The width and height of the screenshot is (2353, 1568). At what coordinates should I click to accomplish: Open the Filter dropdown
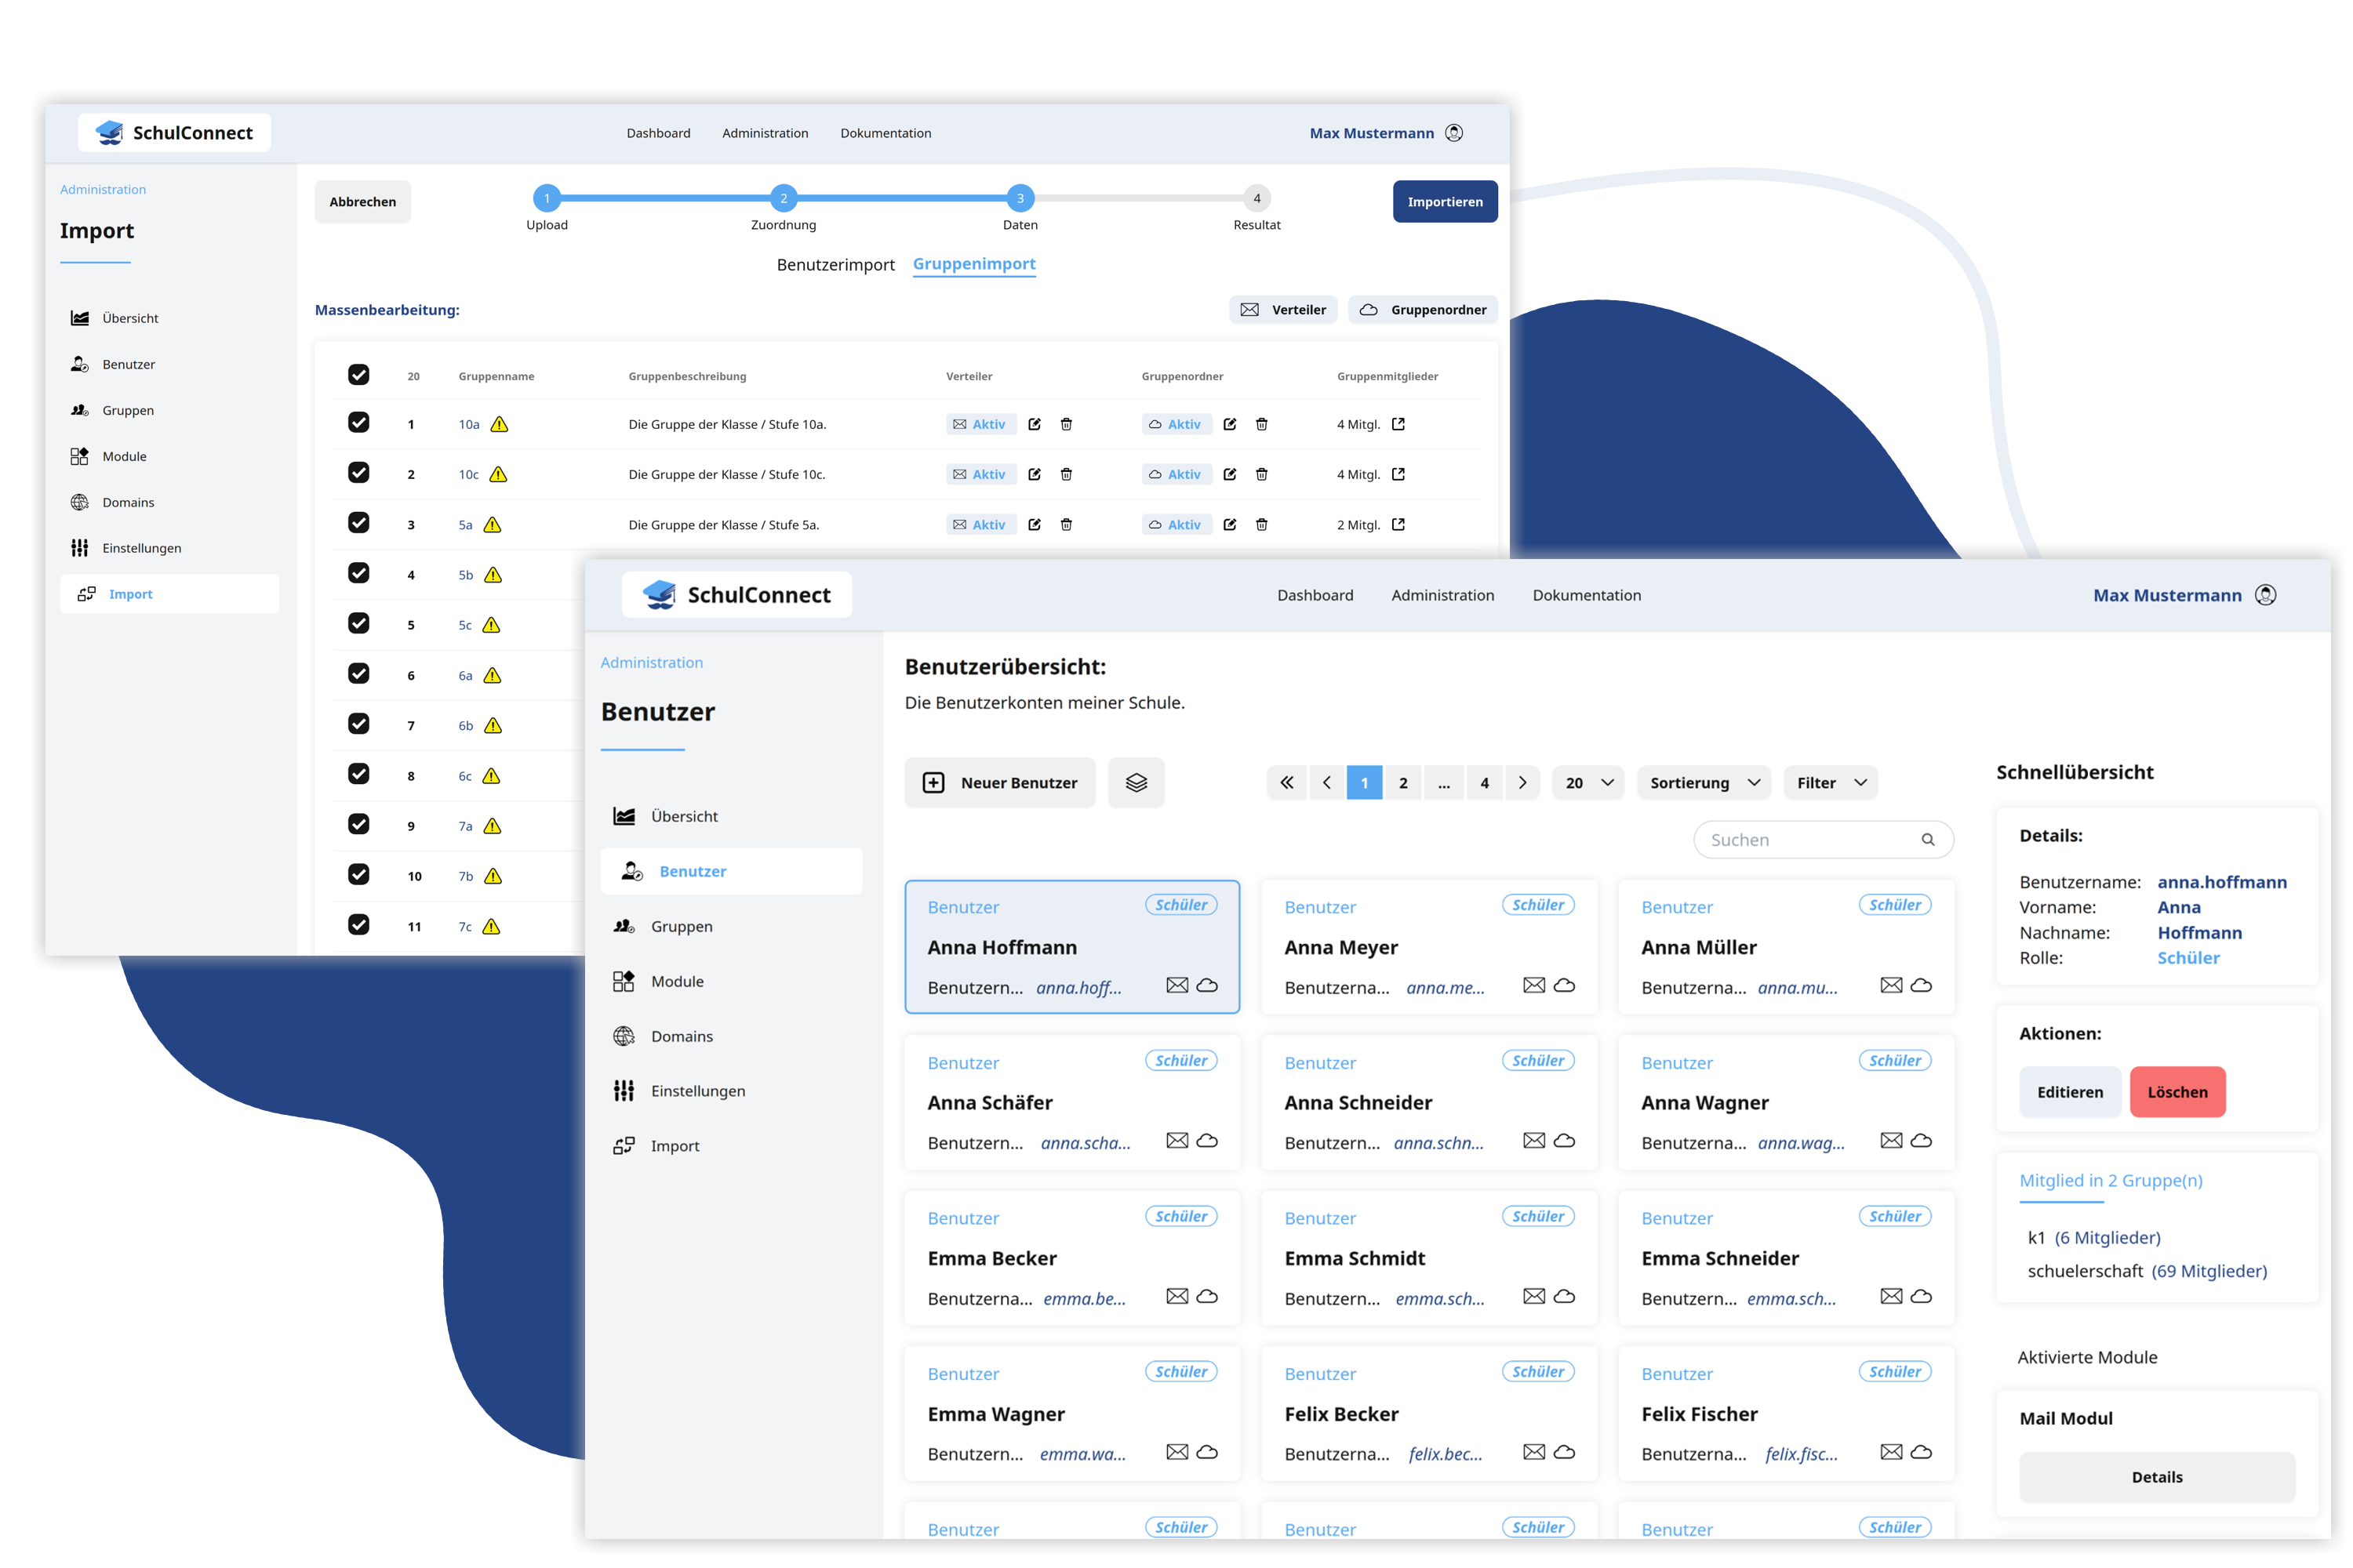pos(1831,783)
